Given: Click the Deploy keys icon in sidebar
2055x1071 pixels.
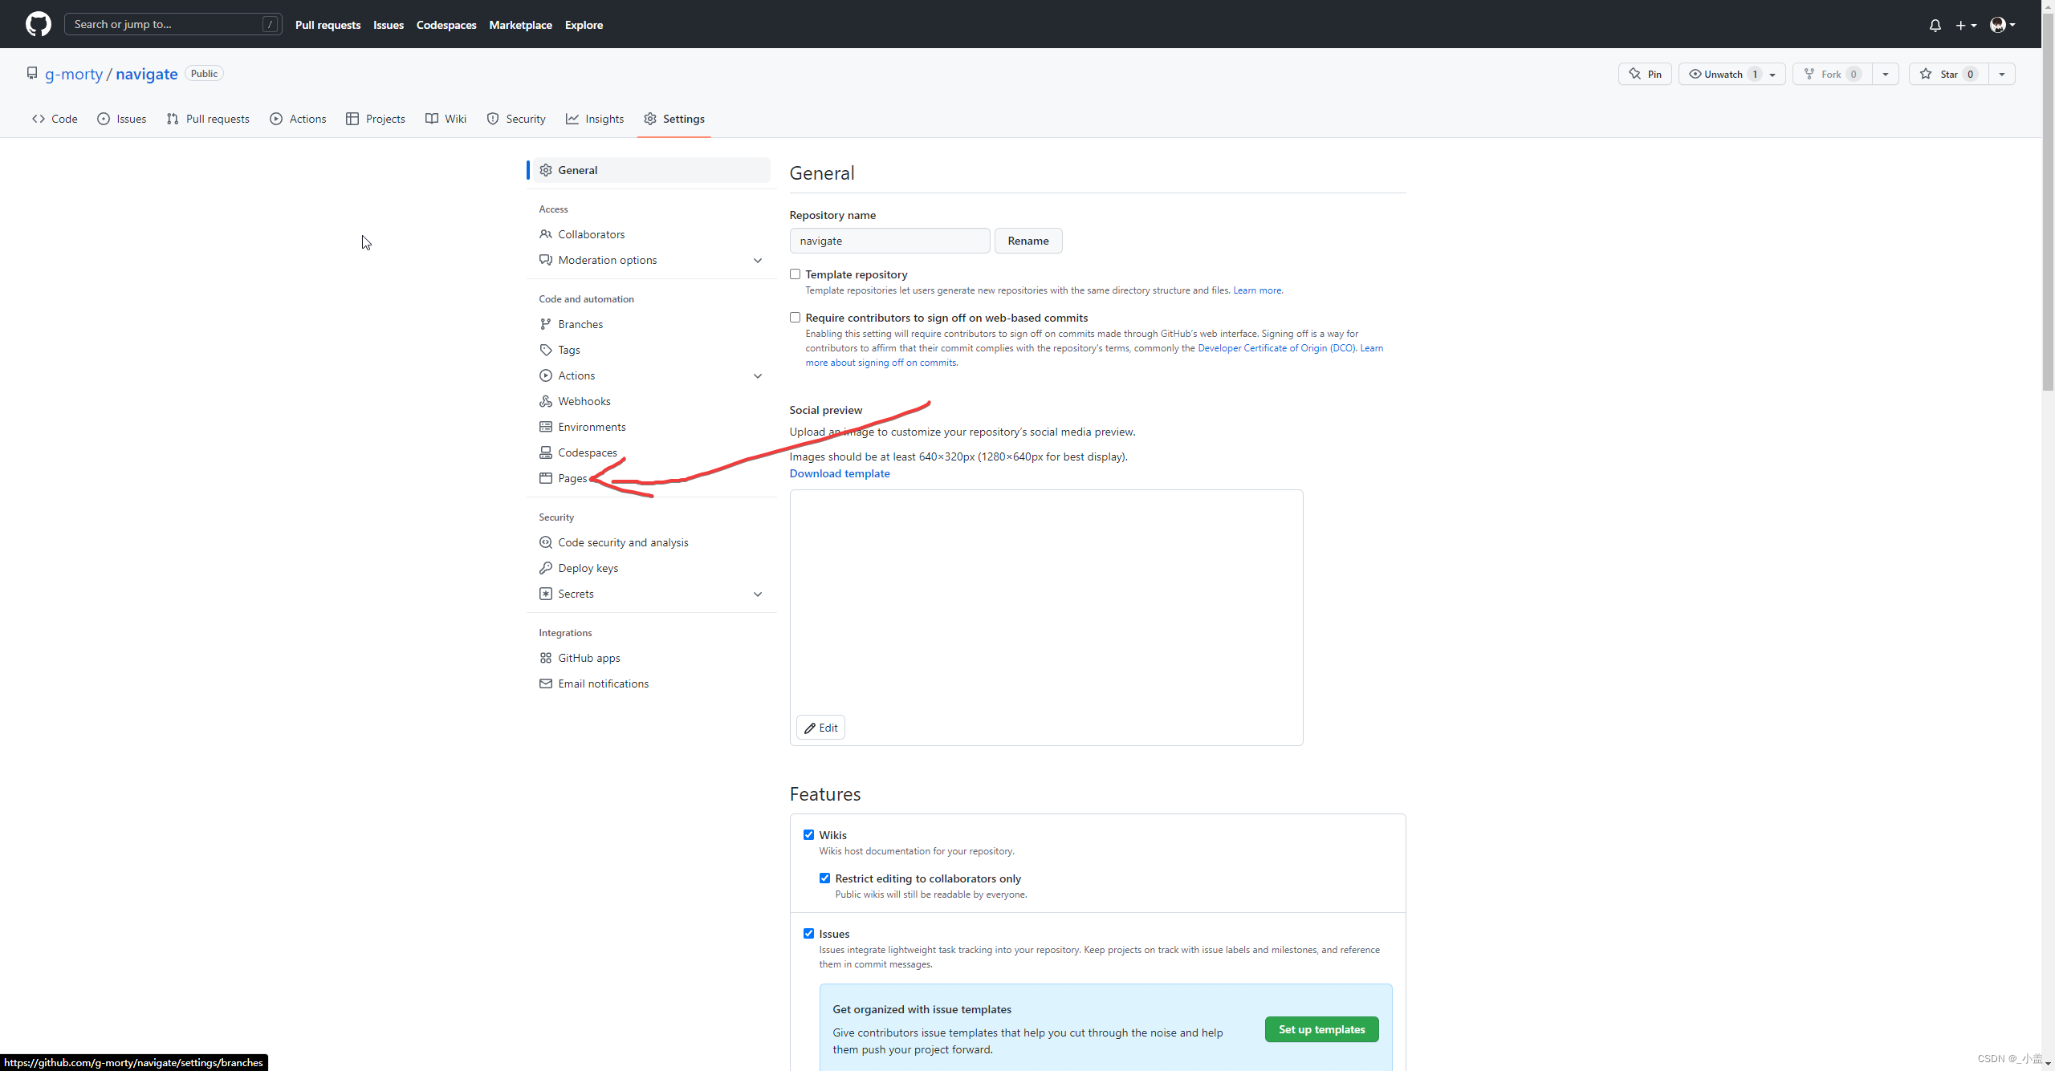Looking at the screenshot, I should pos(545,568).
